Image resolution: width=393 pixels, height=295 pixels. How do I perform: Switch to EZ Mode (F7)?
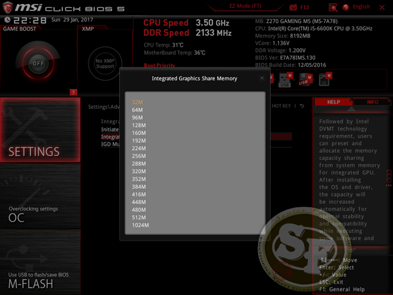point(245,6)
